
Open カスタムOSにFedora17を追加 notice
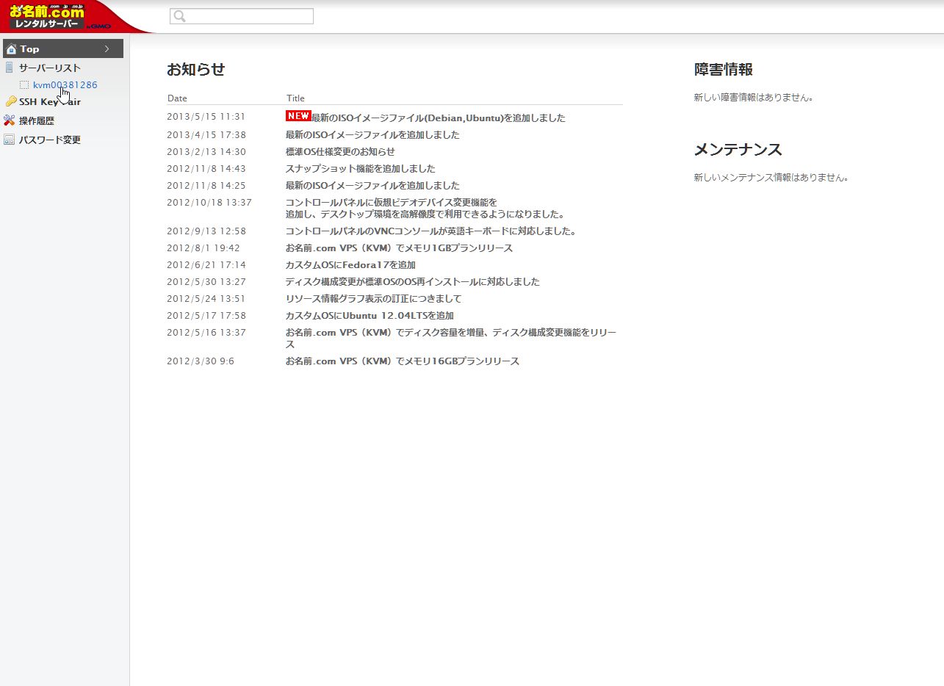(350, 265)
